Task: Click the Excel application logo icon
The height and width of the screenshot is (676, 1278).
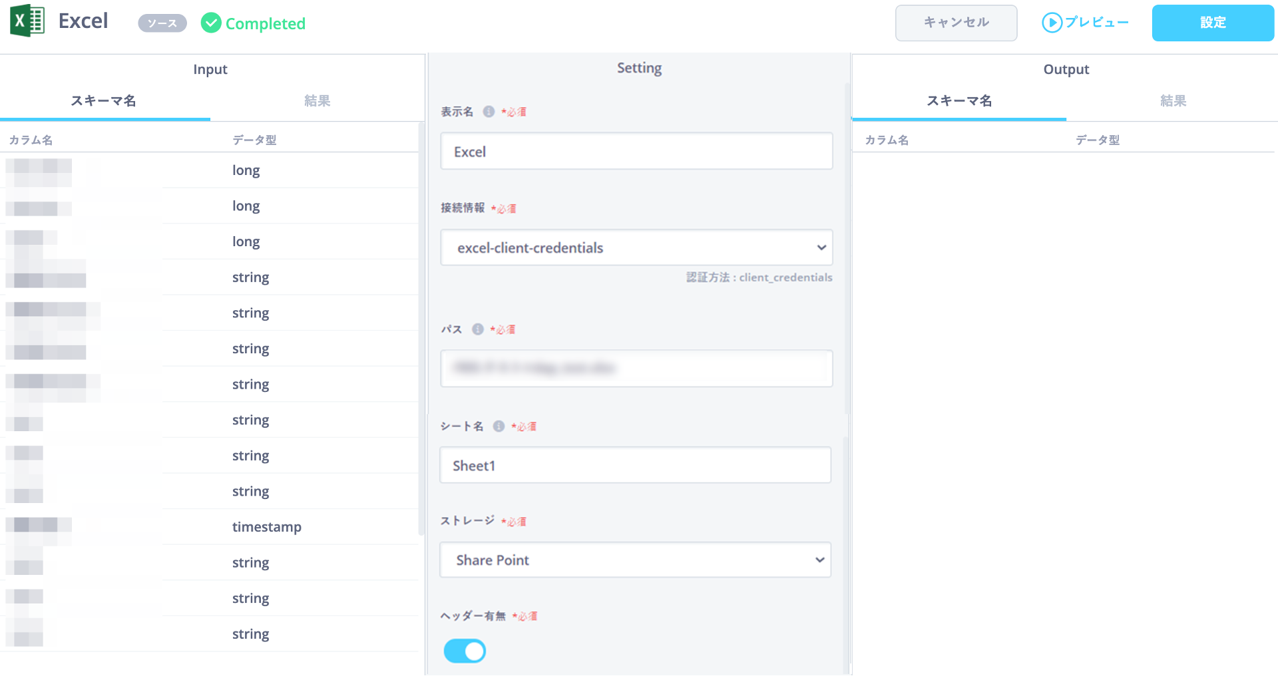Action: (x=27, y=21)
